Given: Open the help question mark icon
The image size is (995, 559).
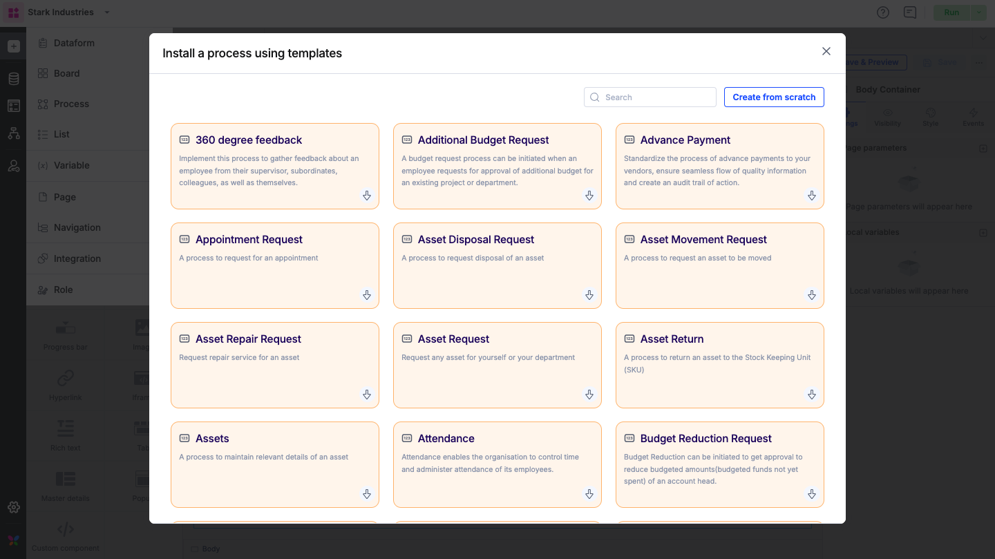Looking at the screenshot, I should (x=882, y=12).
